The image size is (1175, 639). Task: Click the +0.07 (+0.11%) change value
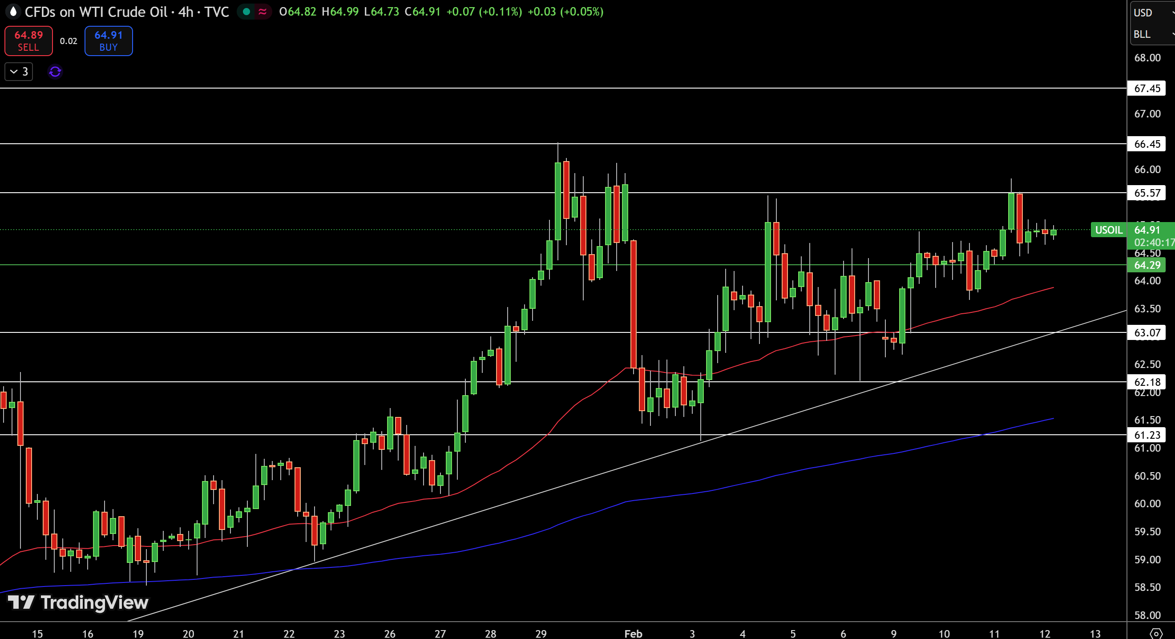[484, 12]
